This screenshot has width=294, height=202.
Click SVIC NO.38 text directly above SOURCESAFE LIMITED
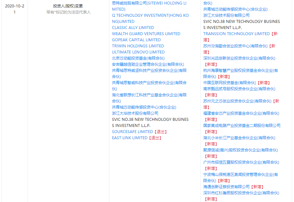pos(150,122)
